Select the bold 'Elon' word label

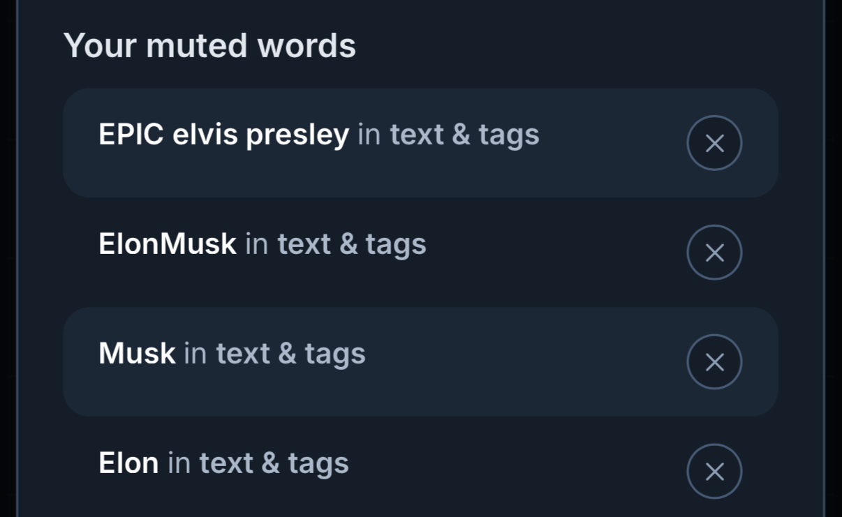[x=128, y=463]
